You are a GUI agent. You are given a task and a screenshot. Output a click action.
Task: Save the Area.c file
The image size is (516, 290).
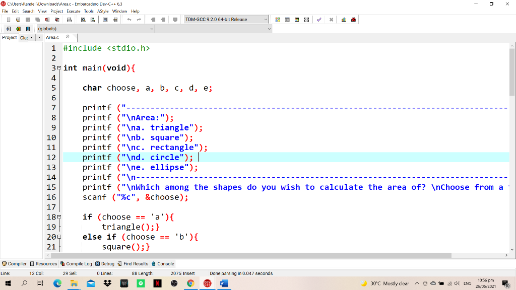coord(28,20)
